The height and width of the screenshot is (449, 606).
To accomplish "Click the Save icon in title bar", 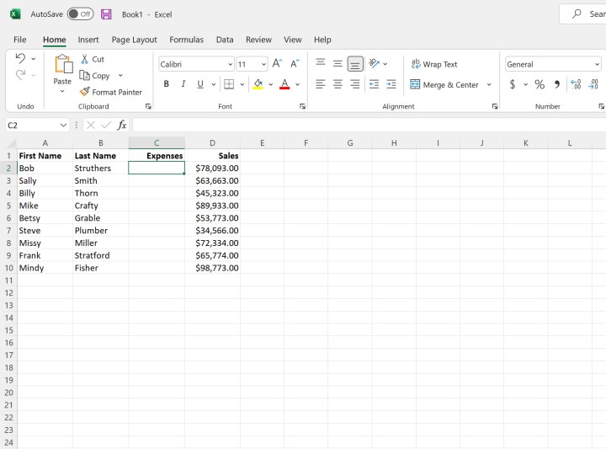I will pyautogui.click(x=106, y=14).
